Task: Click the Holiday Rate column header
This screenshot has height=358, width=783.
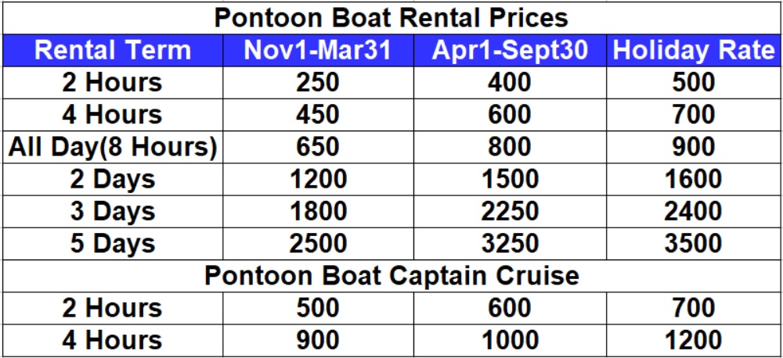Action: point(693,50)
